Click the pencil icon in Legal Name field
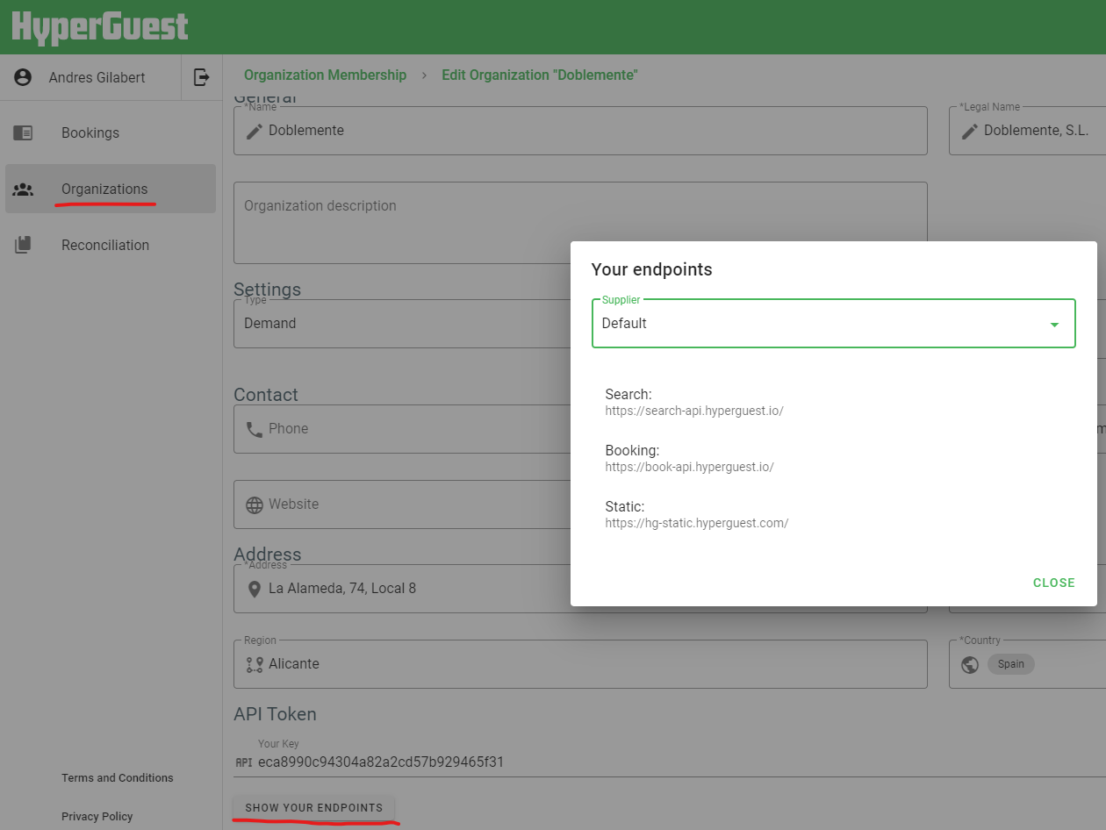This screenshot has height=830, width=1106. (x=970, y=131)
